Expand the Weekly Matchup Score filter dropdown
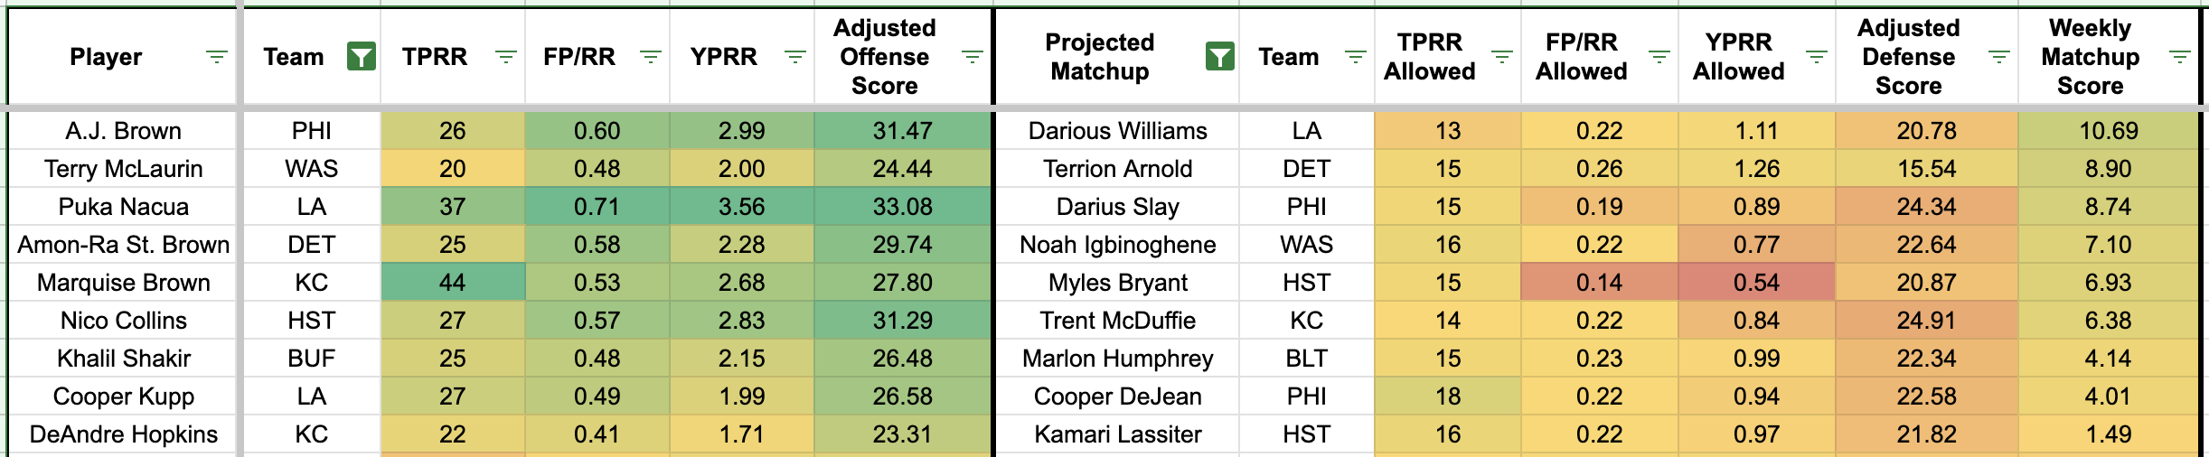 tap(2179, 57)
